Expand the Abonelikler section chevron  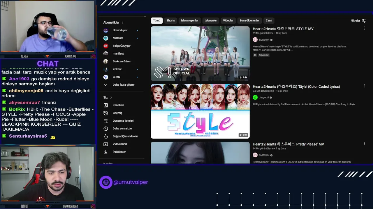coord(123,23)
